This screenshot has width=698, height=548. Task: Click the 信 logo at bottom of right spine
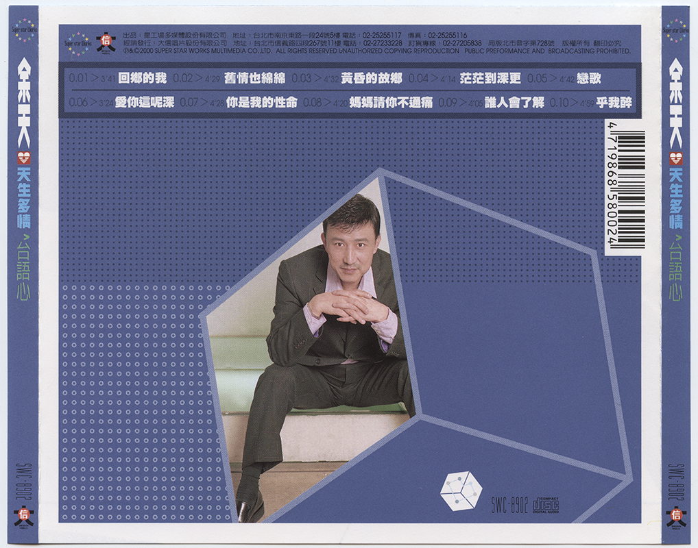[676, 515]
